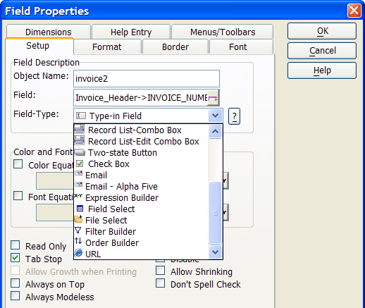Select the Expression Builder icon

tap(78, 196)
